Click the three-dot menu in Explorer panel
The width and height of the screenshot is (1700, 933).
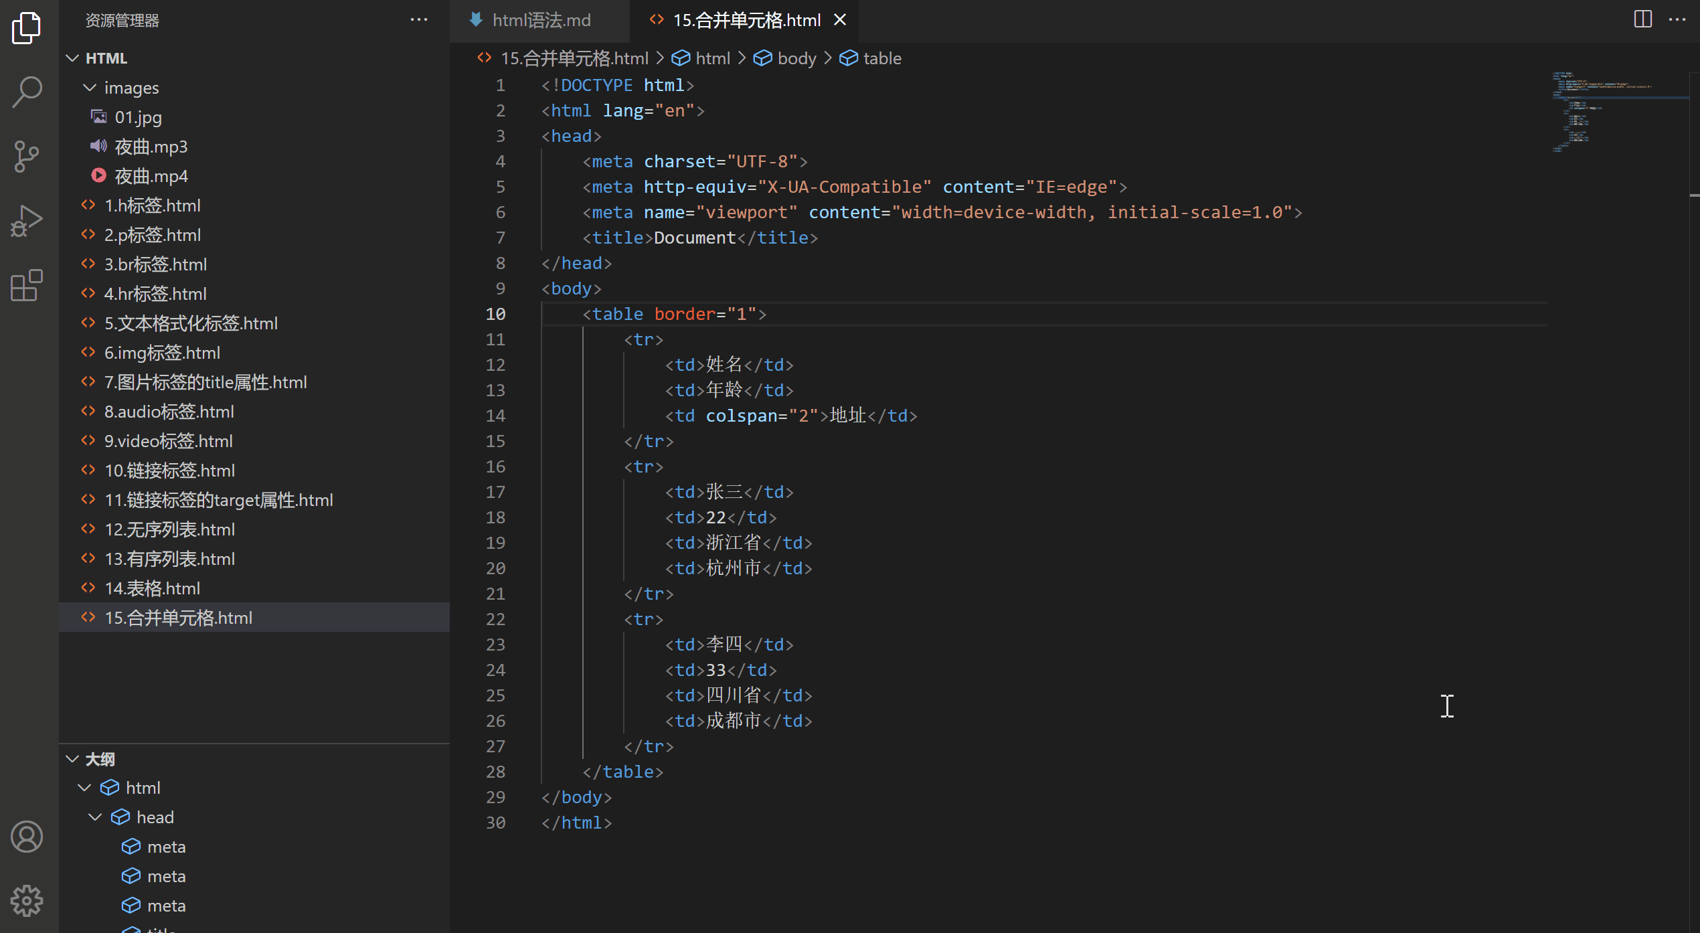click(418, 19)
